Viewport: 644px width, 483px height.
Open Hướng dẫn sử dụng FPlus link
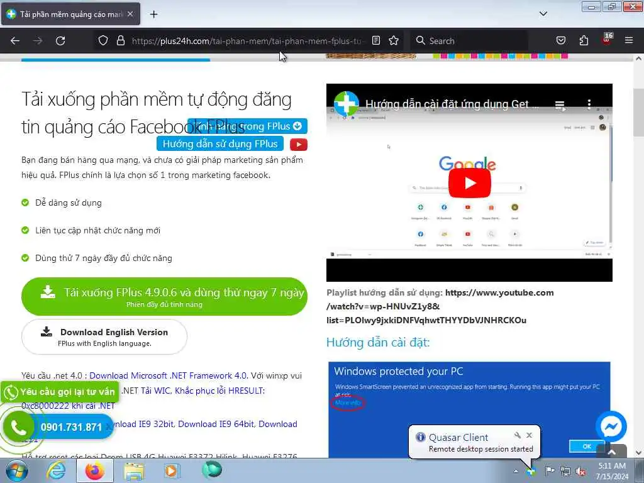coord(220,144)
